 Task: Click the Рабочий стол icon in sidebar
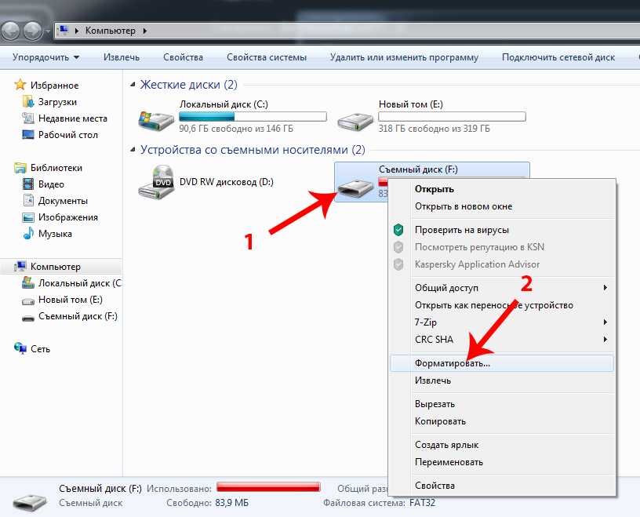(x=28, y=135)
